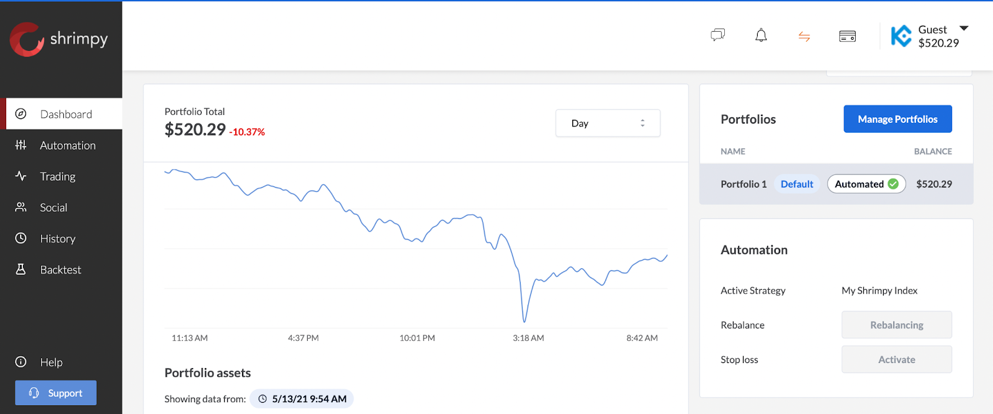Image resolution: width=993 pixels, height=414 pixels.
Task: Open the Day time range dropdown
Action: coord(608,124)
